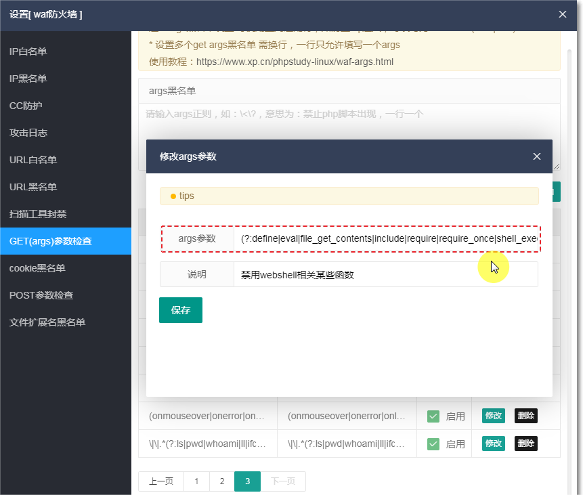Click 删除 for the ls|pwd|whoami rule
This screenshot has width=583, height=495.
click(525, 444)
